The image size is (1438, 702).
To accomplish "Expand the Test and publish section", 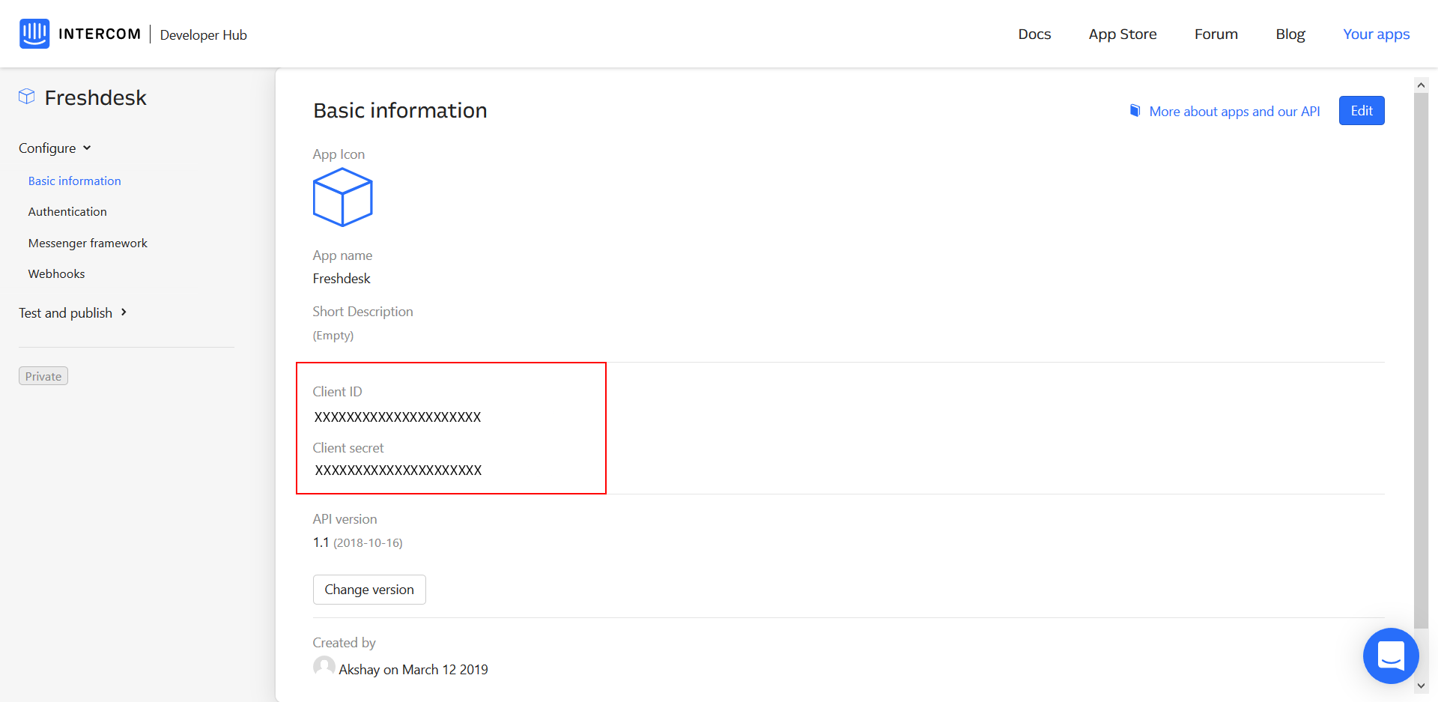I will coord(73,313).
